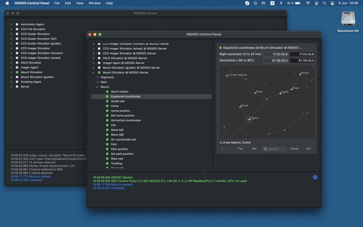Image resolution: width=363 pixels, height=227 pixels.
Task: Expand the Alignment group
Action: tap(97, 77)
